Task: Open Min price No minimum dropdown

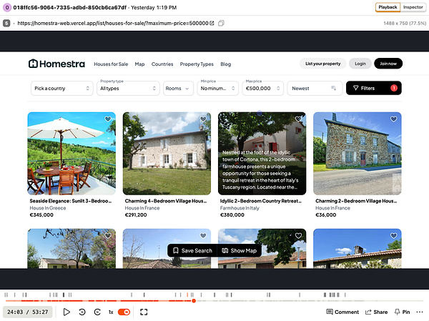Action: coord(218,89)
